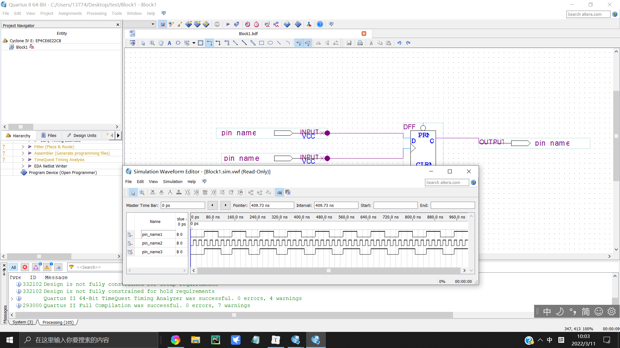The image size is (620, 348).
Task: Click the Master Time Bar input field
Action: pos(183,205)
